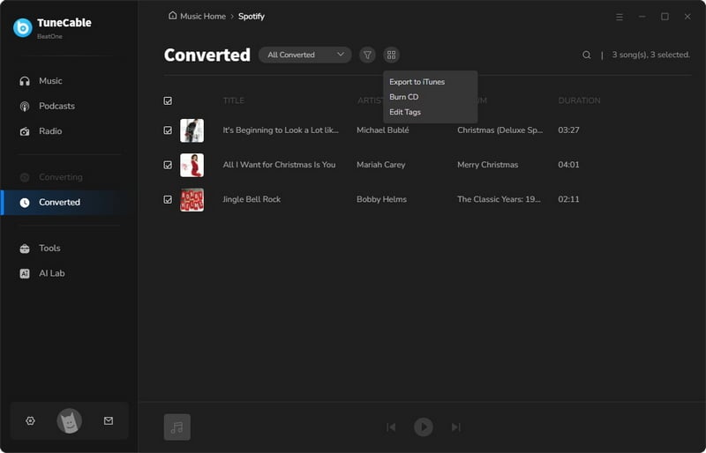Open the mail feedback icon

point(109,421)
